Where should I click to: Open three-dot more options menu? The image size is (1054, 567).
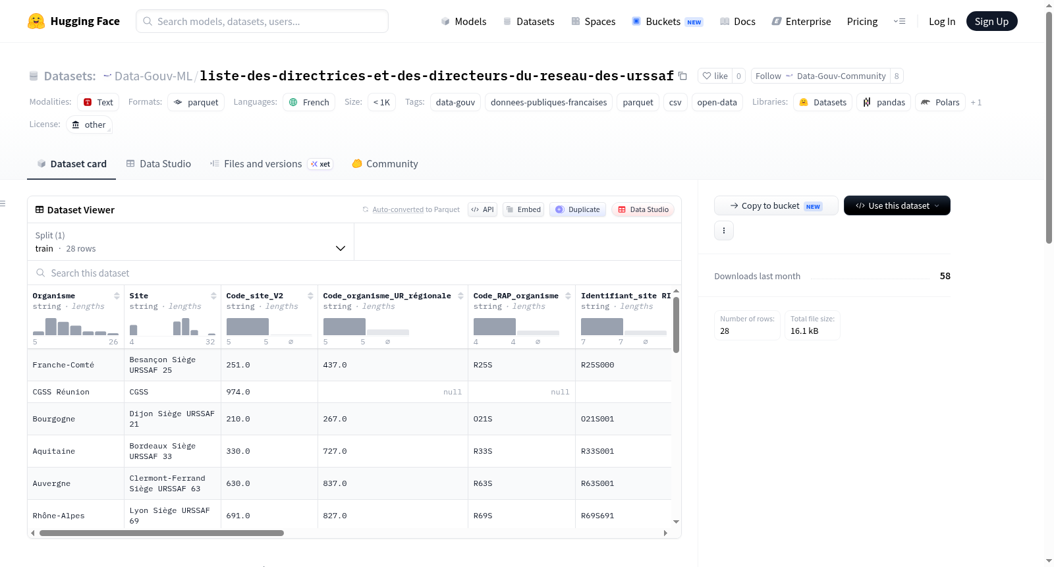point(724,230)
